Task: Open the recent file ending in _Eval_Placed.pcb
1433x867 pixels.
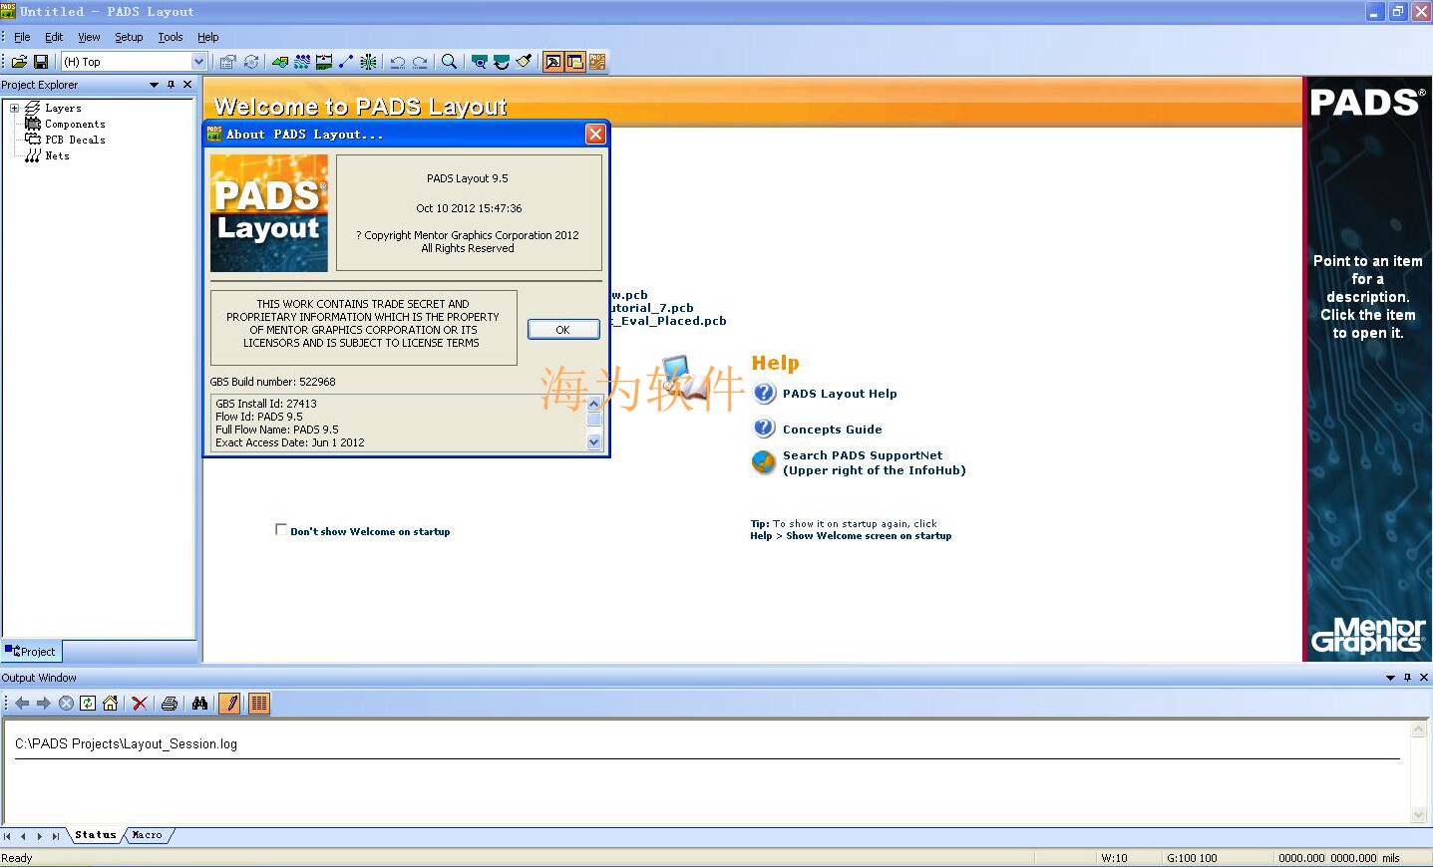Action: click(669, 321)
